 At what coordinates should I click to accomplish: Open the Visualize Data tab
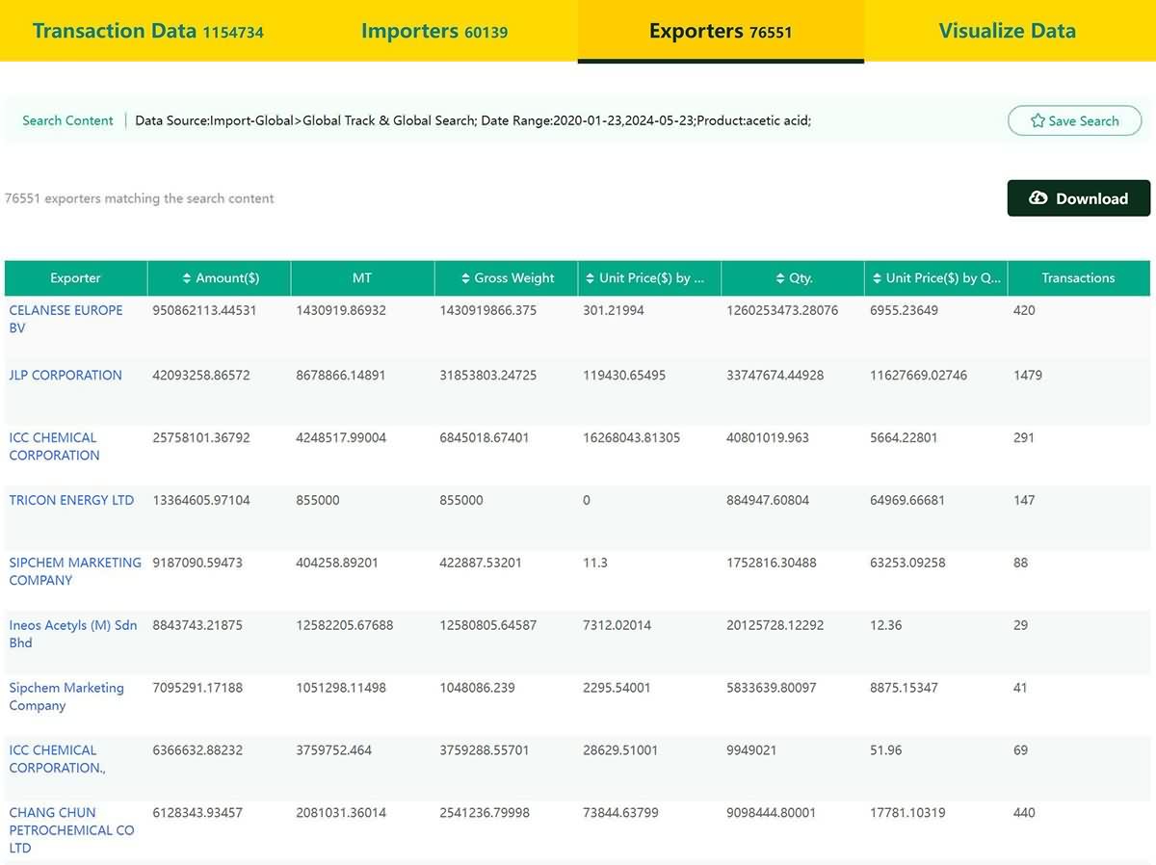[x=1007, y=30]
